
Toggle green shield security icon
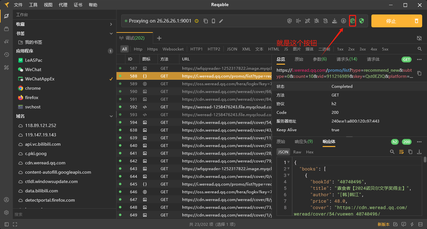[361, 21]
